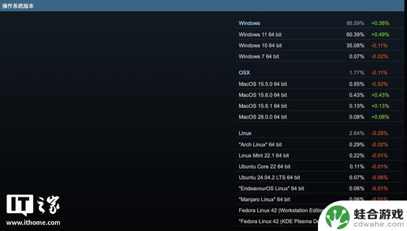
Task: Click the Windows 11 share value 60.39%
Action: click(355, 34)
